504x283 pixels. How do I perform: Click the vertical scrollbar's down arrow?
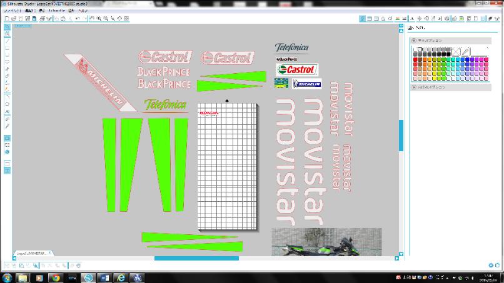click(401, 254)
